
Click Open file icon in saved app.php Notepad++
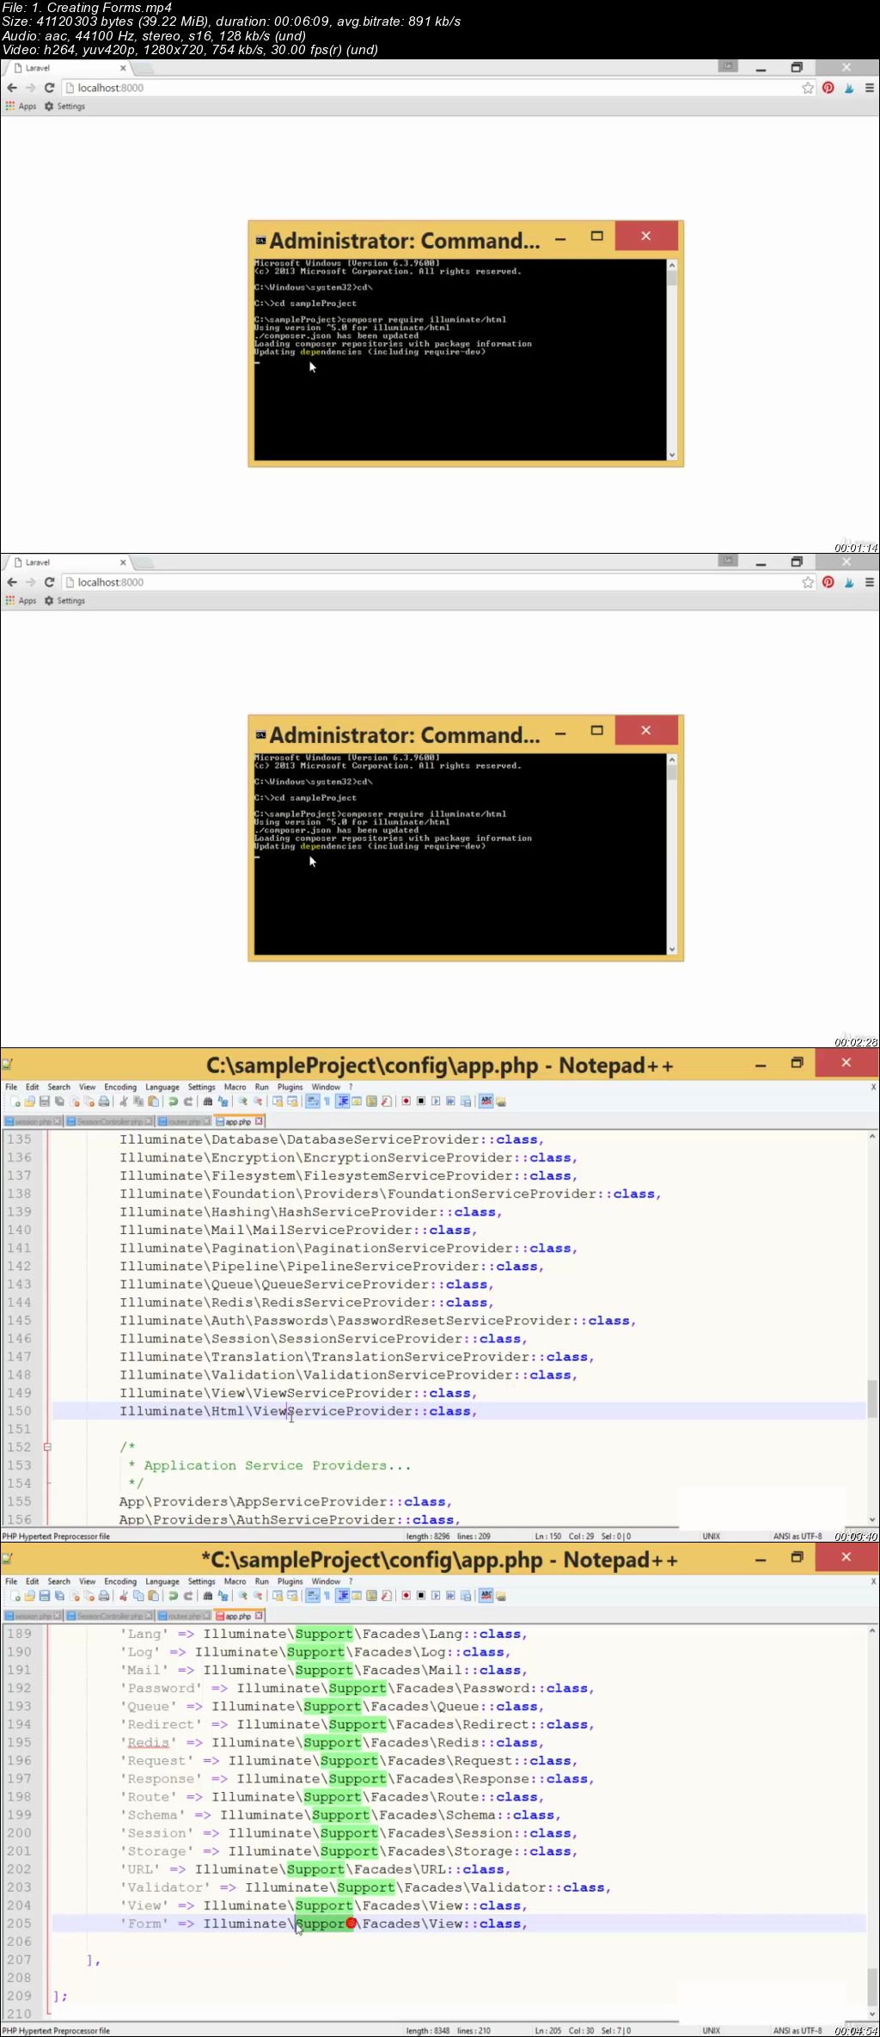29,1101
